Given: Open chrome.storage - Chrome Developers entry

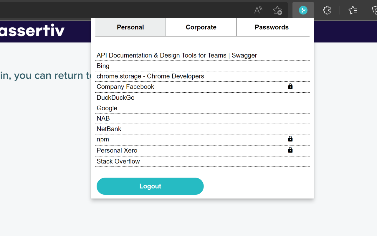Looking at the screenshot, I should point(202,76).
